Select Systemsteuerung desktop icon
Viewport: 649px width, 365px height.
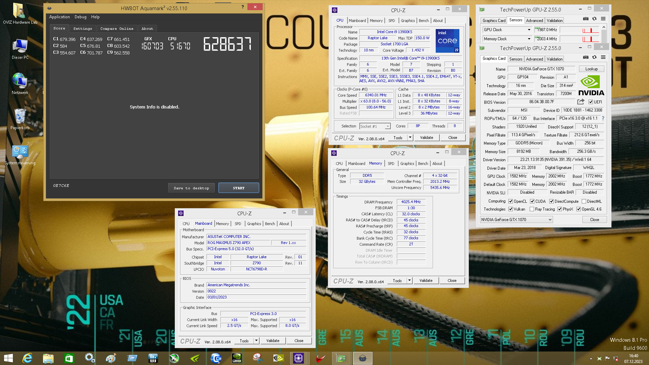tap(20, 155)
